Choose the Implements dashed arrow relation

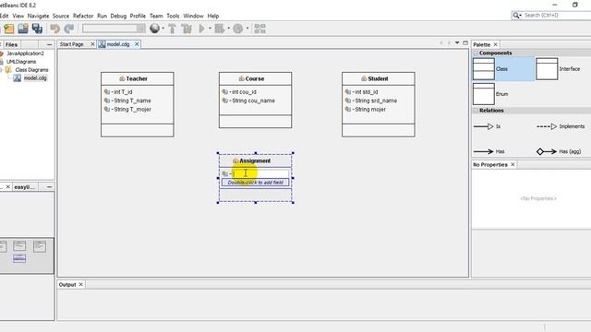click(561, 126)
